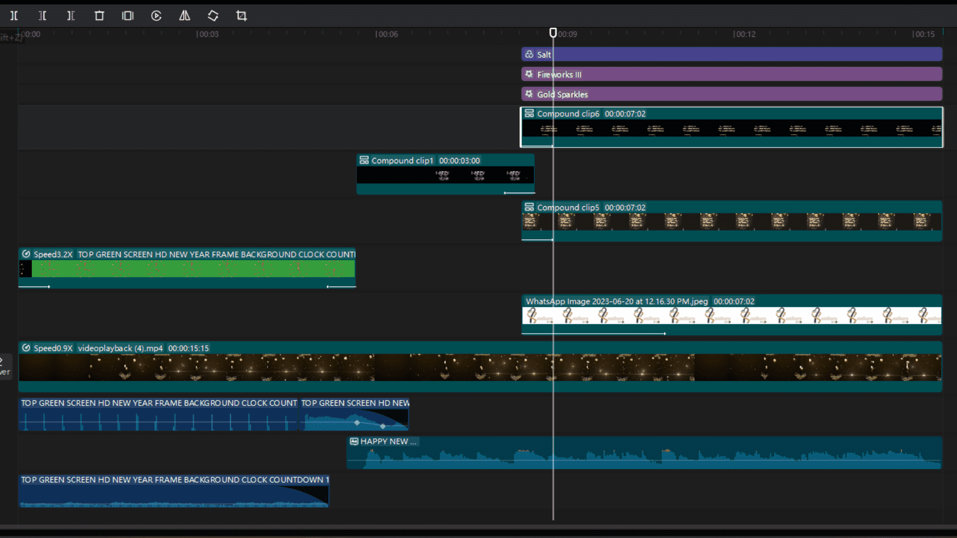Click the 00:03 mark on timeline ruler
The height and width of the screenshot is (538, 957).
(207, 34)
